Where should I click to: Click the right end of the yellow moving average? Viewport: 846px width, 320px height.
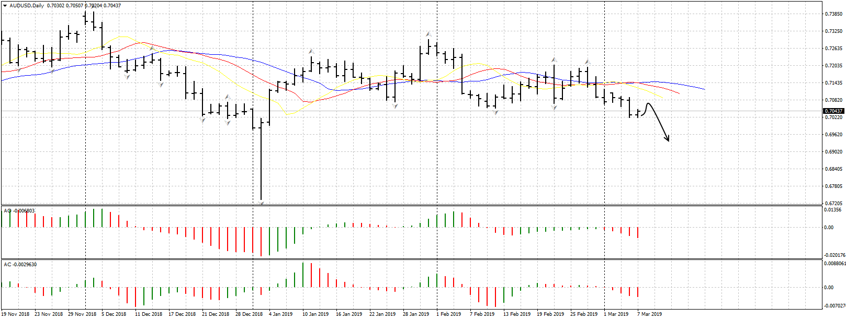point(662,97)
